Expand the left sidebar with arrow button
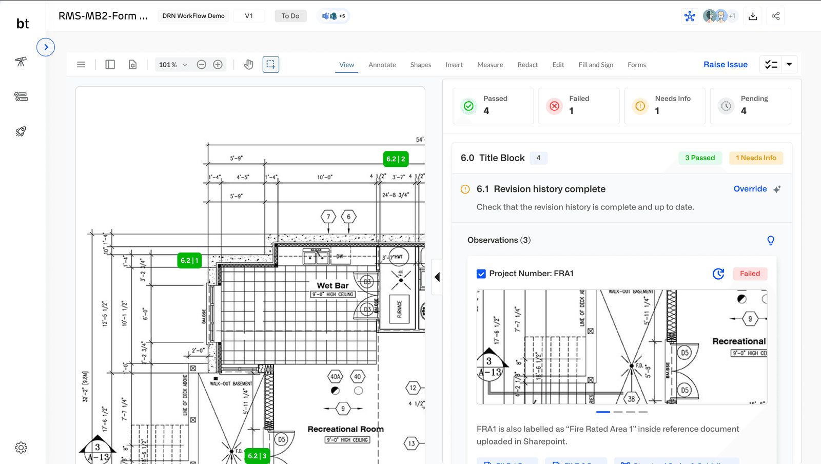The height and width of the screenshot is (464, 821). pyautogui.click(x=46, y=47)
